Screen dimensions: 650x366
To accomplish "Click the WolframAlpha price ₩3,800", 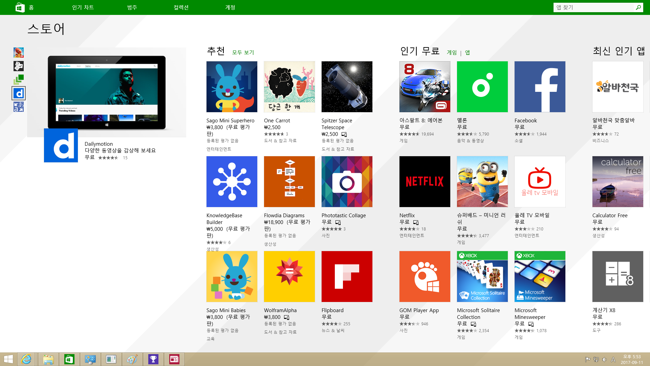I will click(272, 317).
